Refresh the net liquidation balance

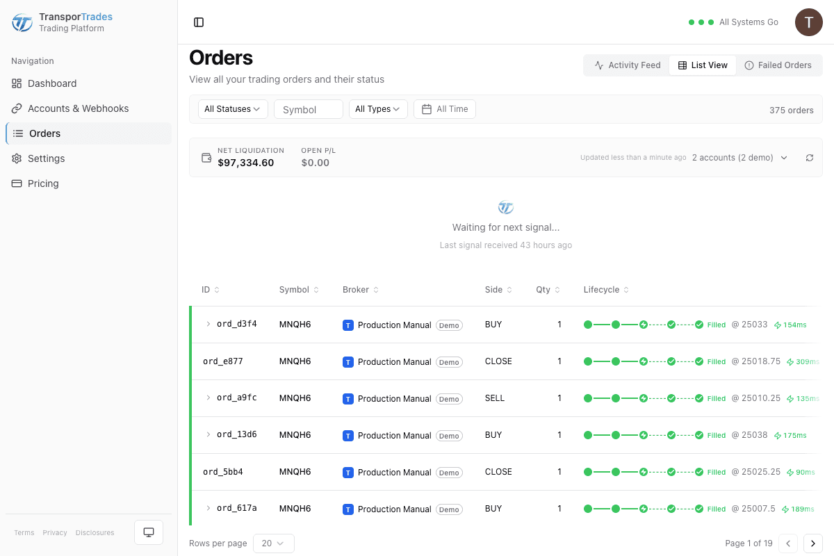point(810,158)
